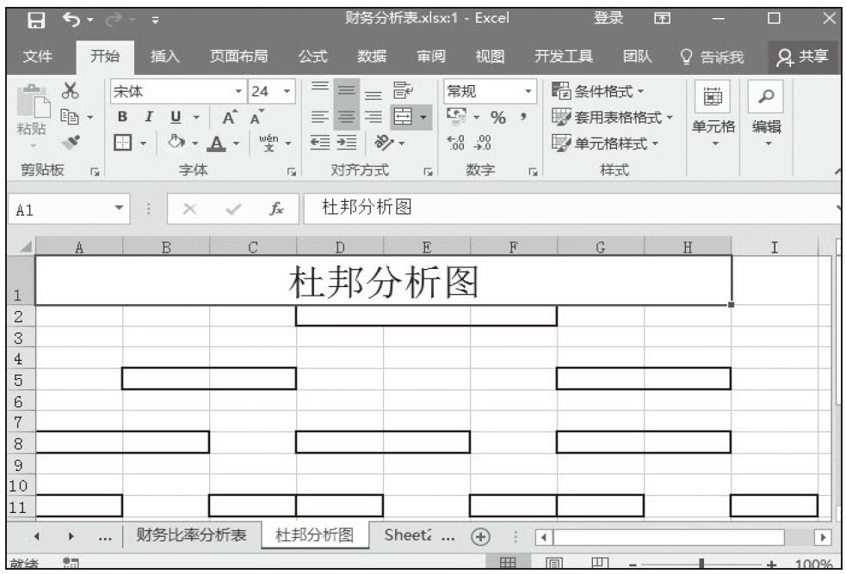This screenshot has height=574, width=846.
Task: Toggle Bold formatting
Action: click(x=122, y=115)
